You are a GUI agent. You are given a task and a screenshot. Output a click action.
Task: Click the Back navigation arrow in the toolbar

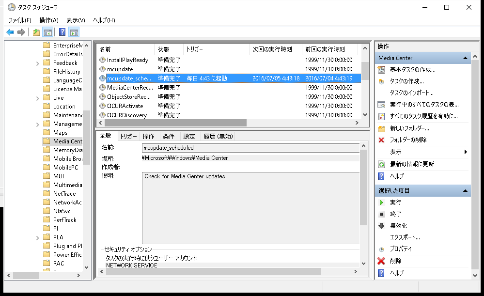(x=10, y=31)
